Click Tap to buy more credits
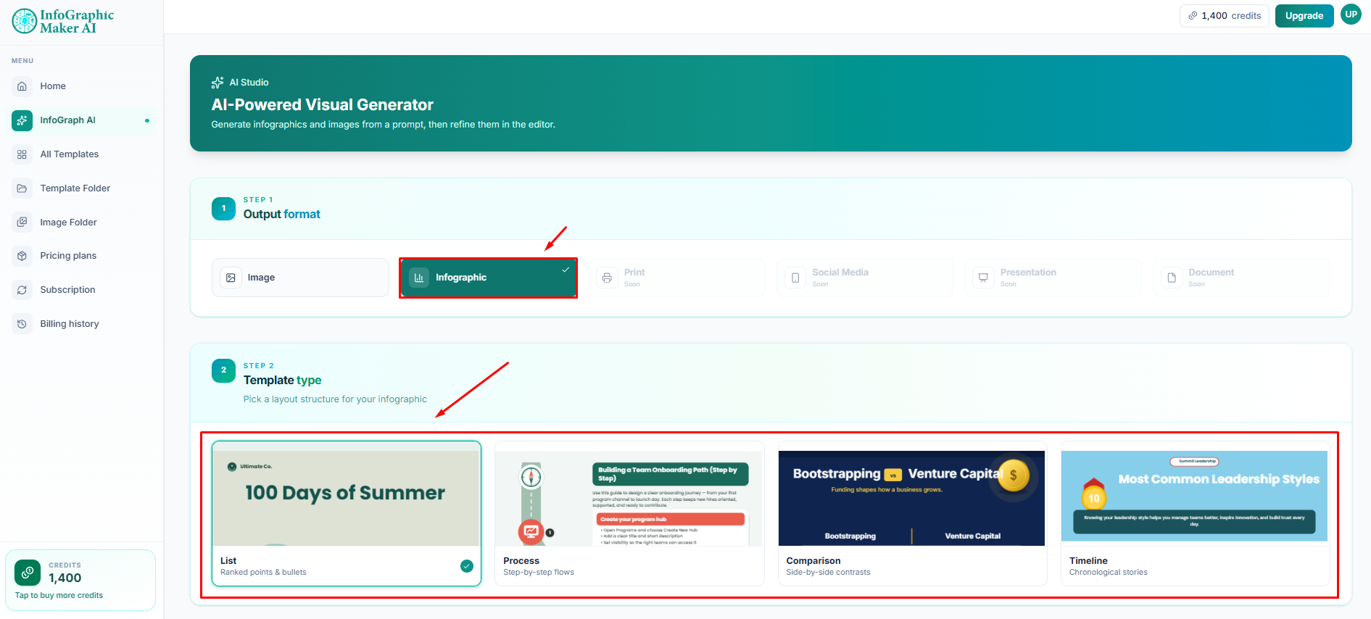This screenshot has width=1371, height=619. tap(59, 596)
